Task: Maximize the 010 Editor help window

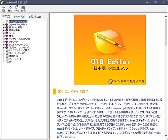Action: coord(155,2)
